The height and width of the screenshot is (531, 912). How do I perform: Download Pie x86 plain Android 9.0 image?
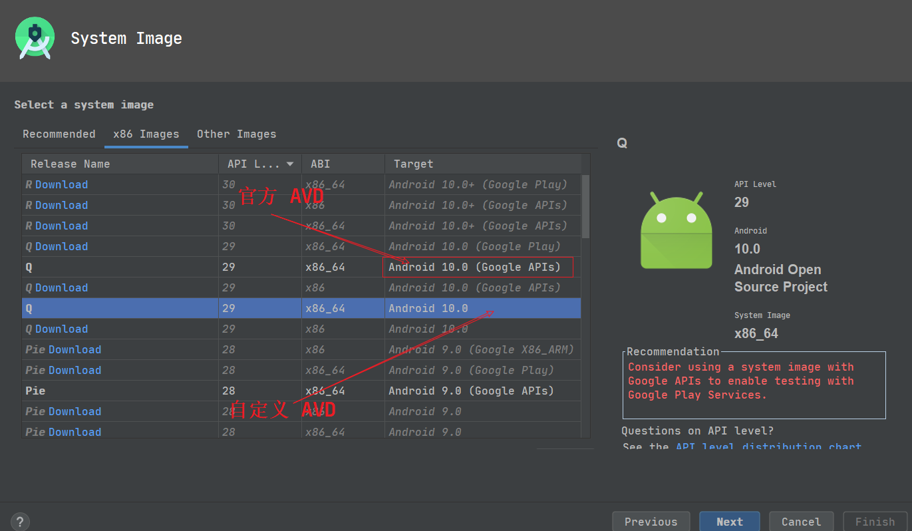[75, 411]
